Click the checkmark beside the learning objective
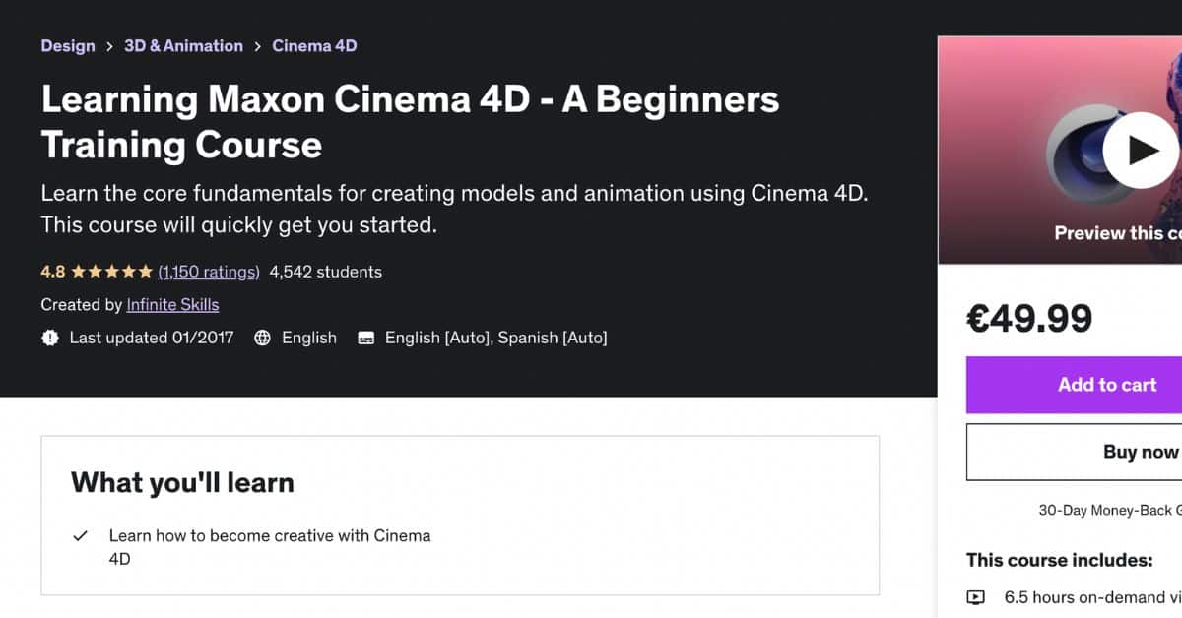Screen dimensions: 1182x618 [x=80, y=536]
